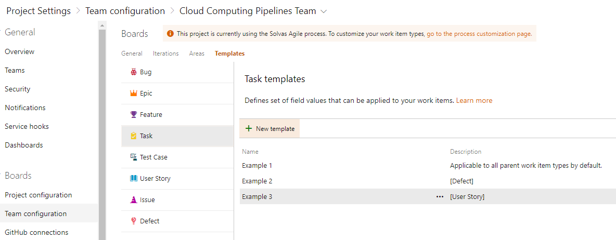616x240 pixels.
Task: Expand the Cloud Computing Pipelines Team dropdown
Action: 325,11
